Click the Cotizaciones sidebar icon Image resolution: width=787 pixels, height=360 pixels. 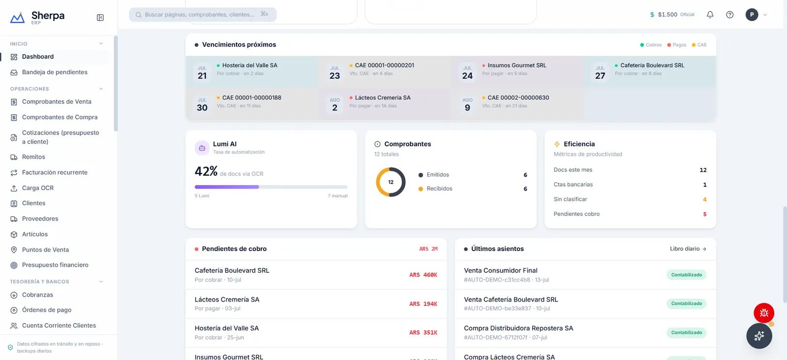[14, 138]
